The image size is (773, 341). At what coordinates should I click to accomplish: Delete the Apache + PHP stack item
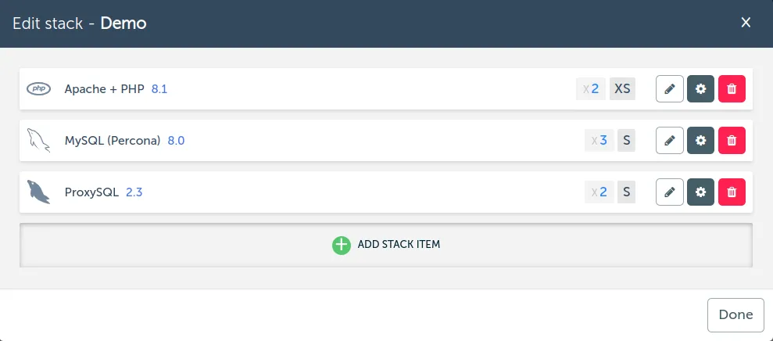tap(732, 89)
